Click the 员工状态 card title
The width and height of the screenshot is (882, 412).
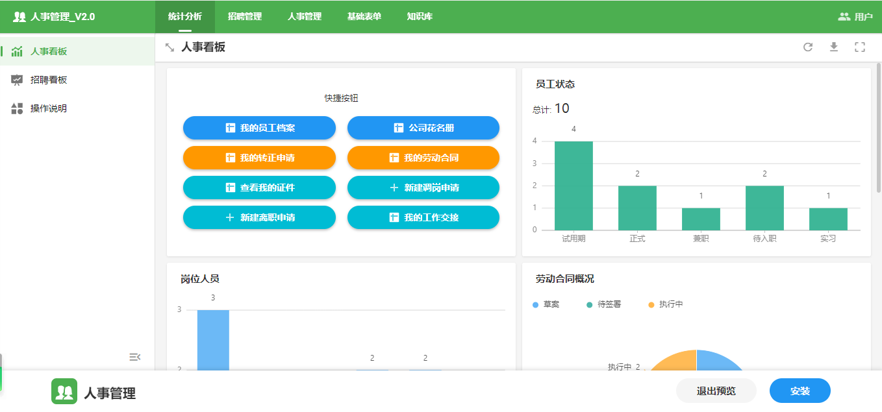555,84
